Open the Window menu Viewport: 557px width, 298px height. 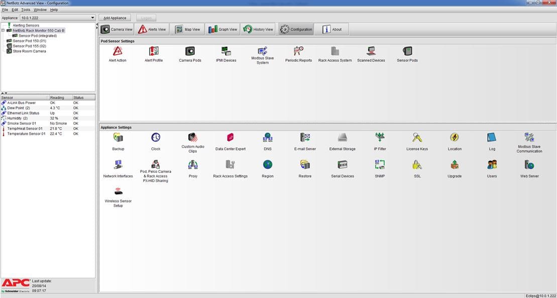40,10
